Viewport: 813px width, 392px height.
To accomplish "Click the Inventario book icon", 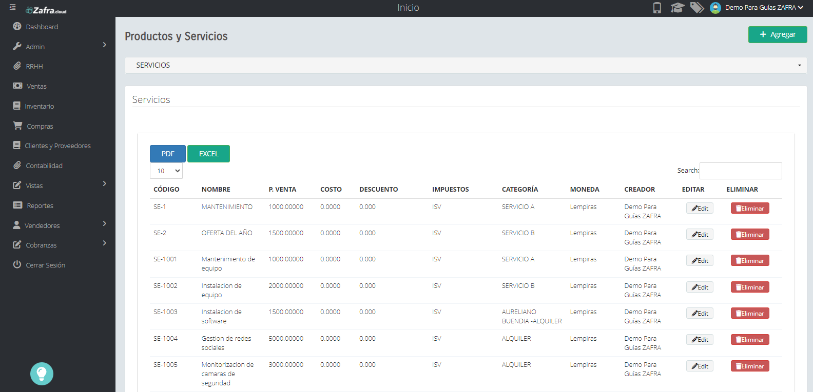I will tap(16, 106).
